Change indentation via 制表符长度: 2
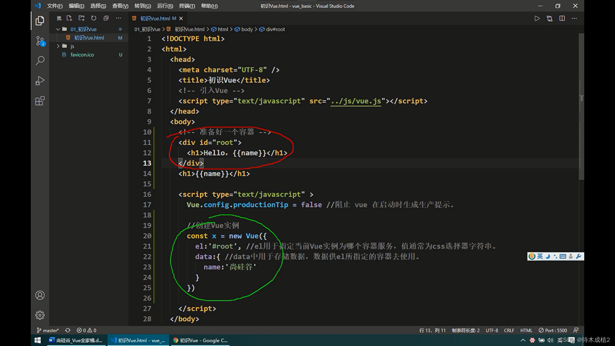Screen dimensions: 615x346 466,330
